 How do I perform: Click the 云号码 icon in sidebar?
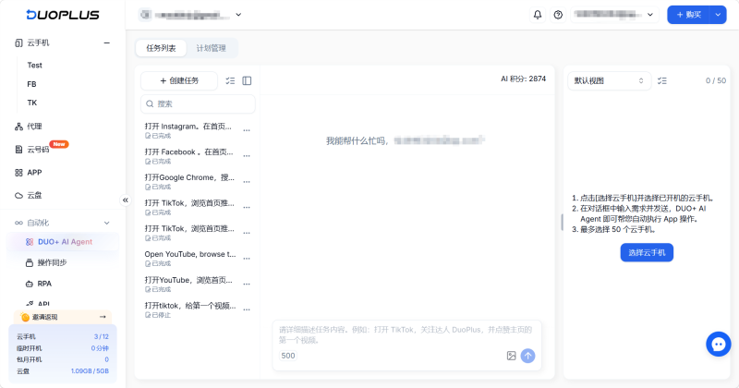point(18,150)
